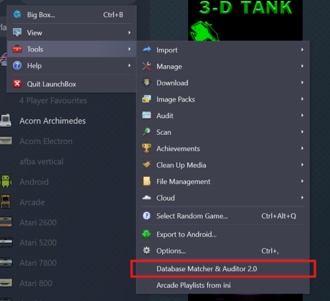Image resolution: width=330 pixels, height=301 pixels.
Task: Click the broom Clean Up Media icon
Action: click(x=147, y=164)
